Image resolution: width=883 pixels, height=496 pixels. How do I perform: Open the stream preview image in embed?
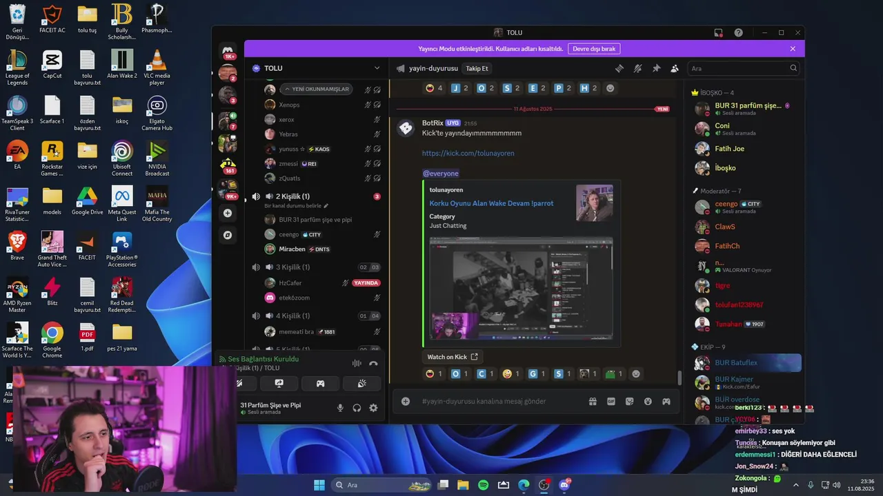click(521, 288)
